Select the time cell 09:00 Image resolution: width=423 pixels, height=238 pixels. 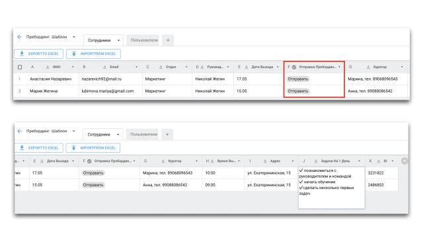223,185
